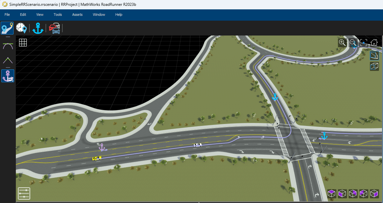
Task: Select the blue anchor right of the intersection
Action: 324,136
